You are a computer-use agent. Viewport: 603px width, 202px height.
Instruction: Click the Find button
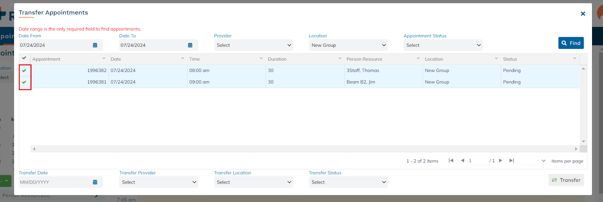(571, 43)
